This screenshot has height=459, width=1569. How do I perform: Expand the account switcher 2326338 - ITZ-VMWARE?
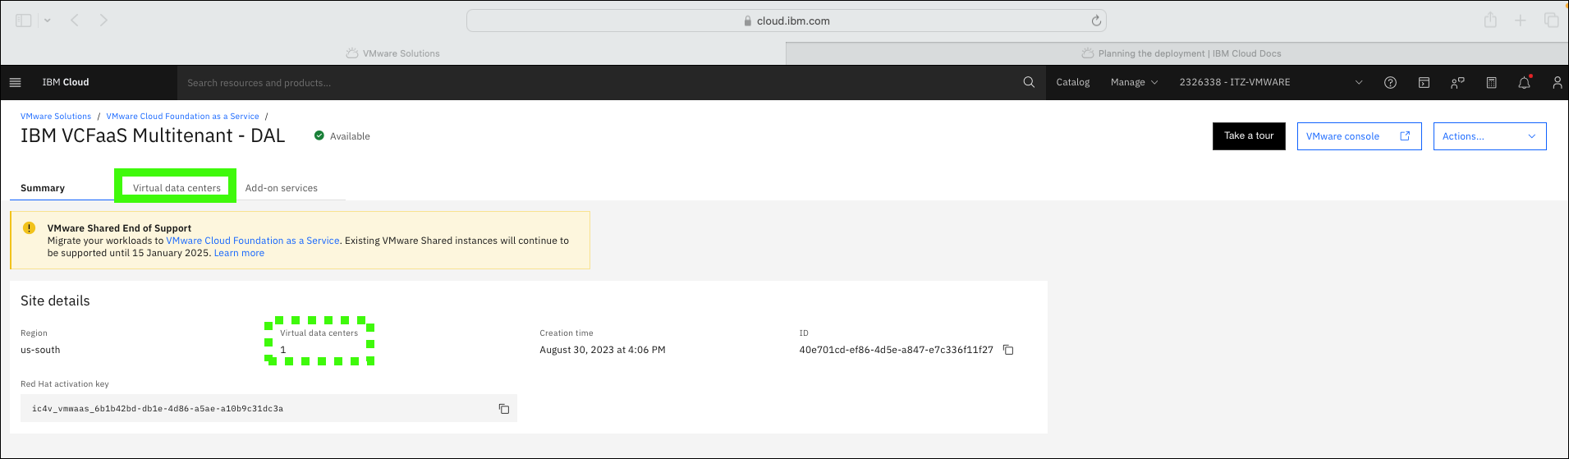pyautogui.click(x=1271, y=82)
